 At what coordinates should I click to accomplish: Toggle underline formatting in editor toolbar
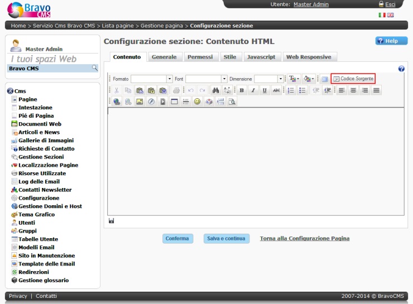[x=264, y=90]
